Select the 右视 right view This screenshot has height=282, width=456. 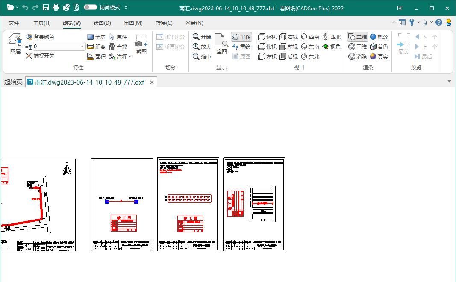coord(289,37)
